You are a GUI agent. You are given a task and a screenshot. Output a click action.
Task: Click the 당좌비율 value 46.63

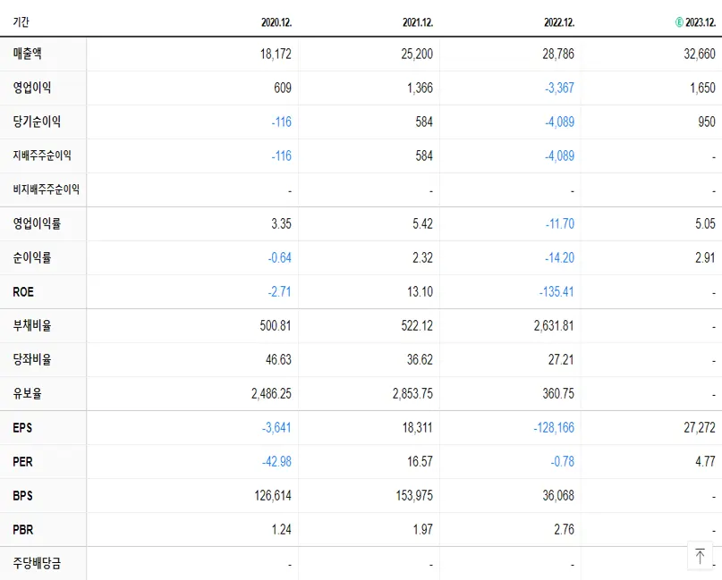point(278,359)
